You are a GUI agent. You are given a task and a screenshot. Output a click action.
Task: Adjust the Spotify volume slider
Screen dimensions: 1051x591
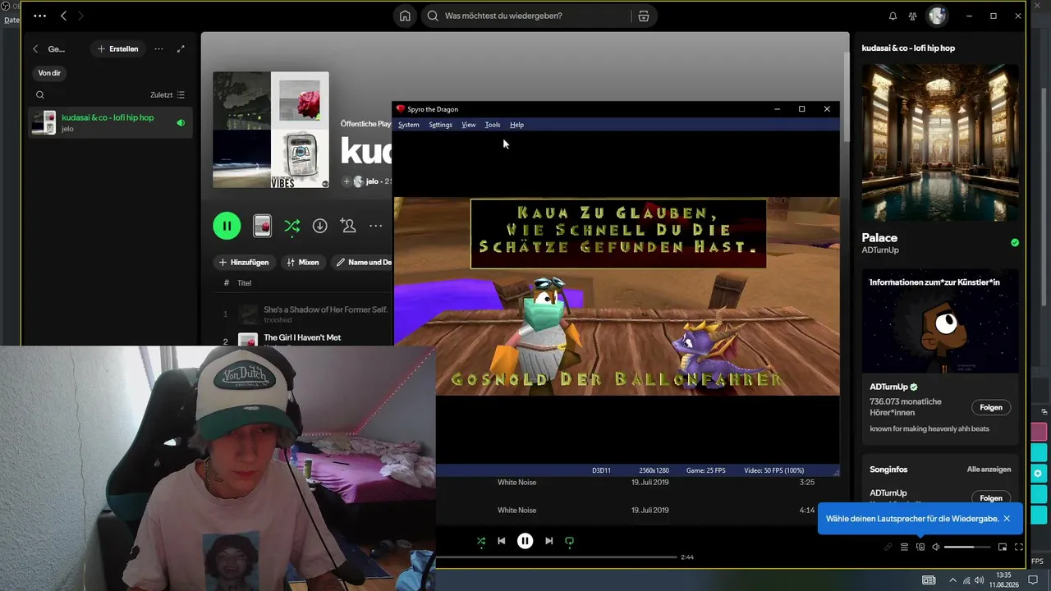(x=966, y=547)
